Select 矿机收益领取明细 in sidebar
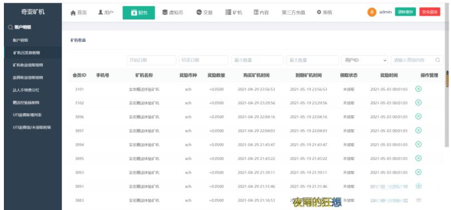The height and width of the screenshot is (210, 451). [x=28, y=65]
